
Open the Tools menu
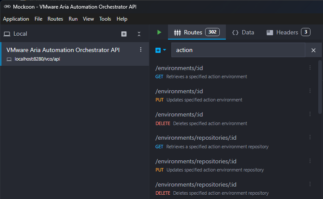(x=105, y=19)
